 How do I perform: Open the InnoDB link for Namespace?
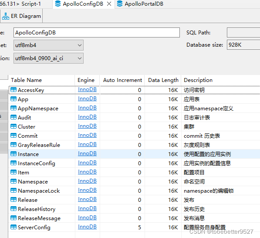point(87,181)
